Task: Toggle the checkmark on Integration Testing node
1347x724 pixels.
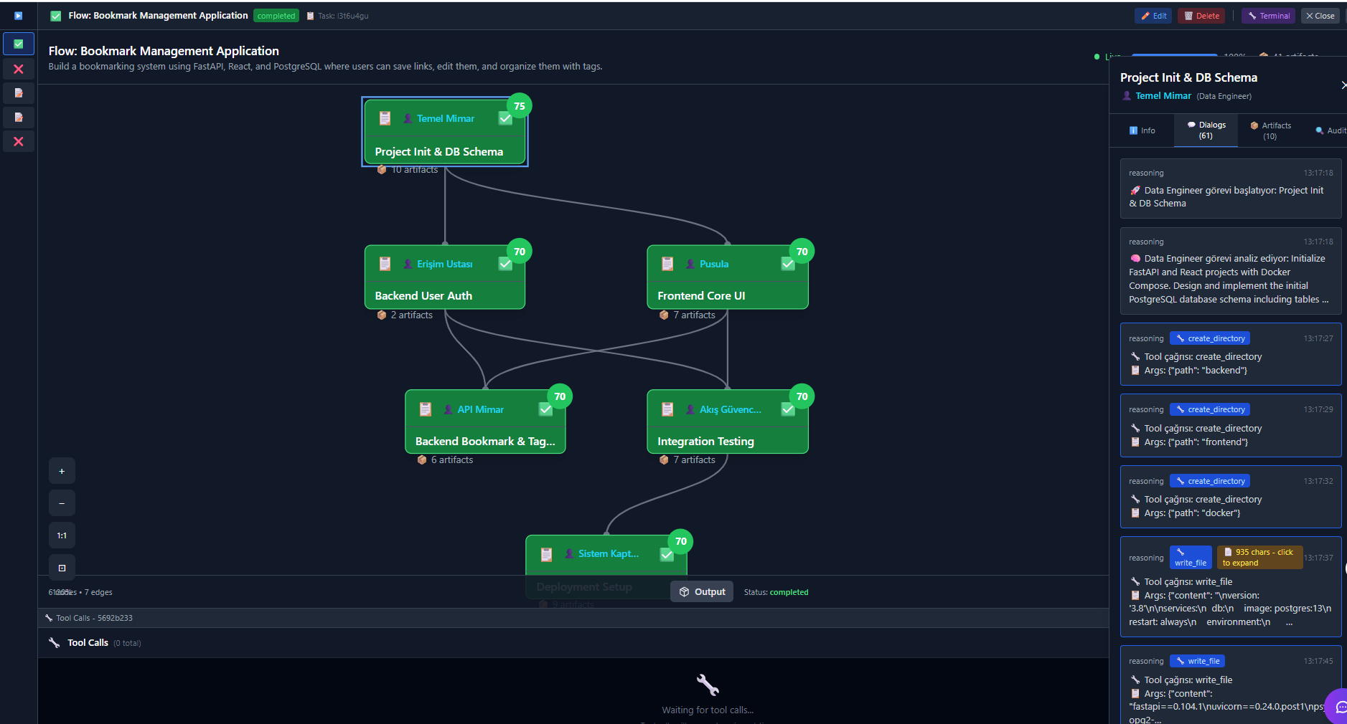Action: (x=788, y=409)
